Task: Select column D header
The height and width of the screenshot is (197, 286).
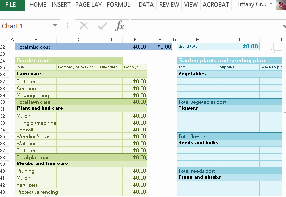Action: [x=110, y=40]
